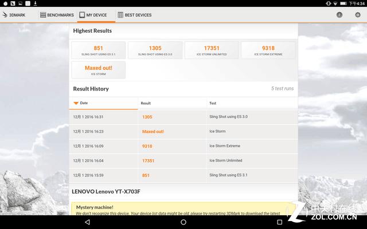Click the help info icon
This screenshot has height=229, width=367.
(339, 15)
